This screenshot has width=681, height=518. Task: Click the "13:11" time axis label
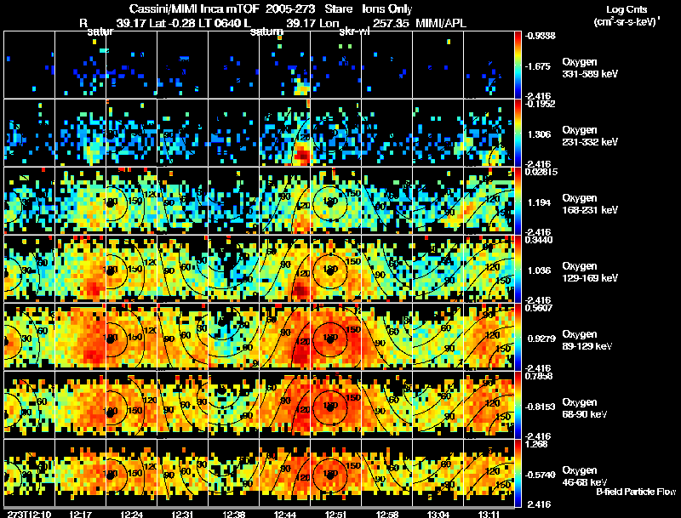pyautogui.click(x=489, y=514)
